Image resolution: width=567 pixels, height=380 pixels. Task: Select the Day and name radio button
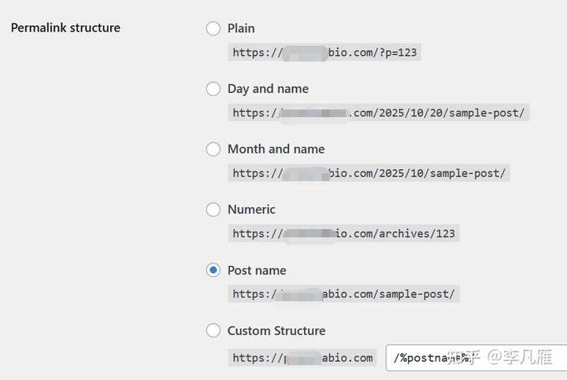[213, 89]
